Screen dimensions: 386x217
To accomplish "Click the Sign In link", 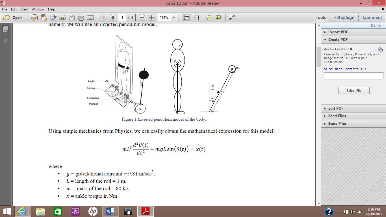I will (x=376, y=25).
